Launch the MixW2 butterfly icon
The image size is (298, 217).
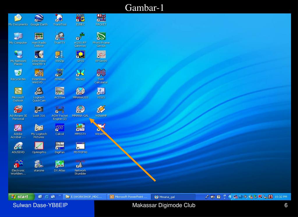tap(80, 75)
